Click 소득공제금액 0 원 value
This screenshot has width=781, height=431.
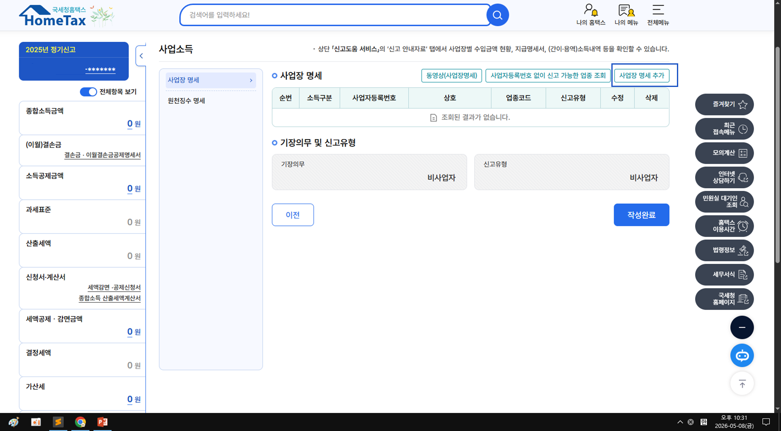[134, 188]
